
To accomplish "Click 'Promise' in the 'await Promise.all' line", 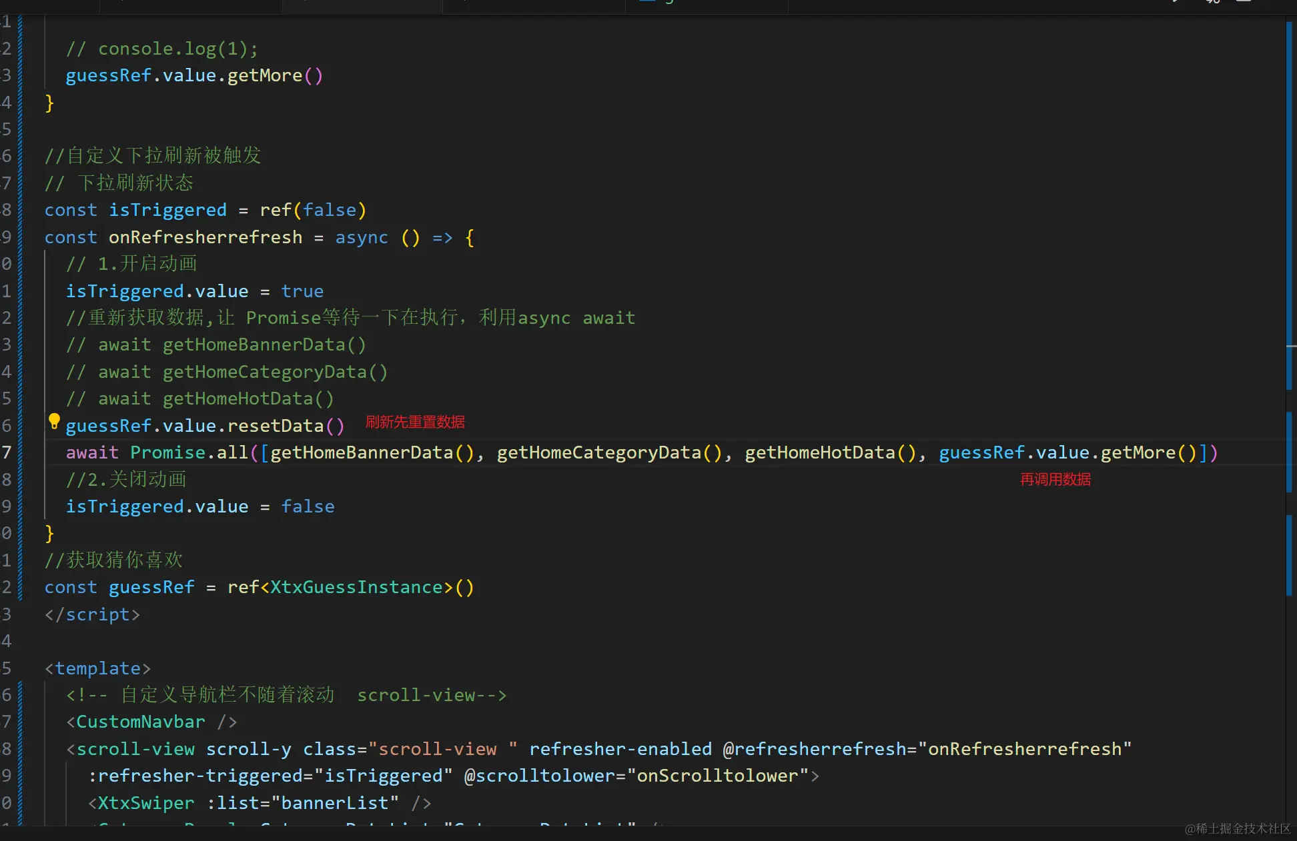I will click(x=168, y=453).
